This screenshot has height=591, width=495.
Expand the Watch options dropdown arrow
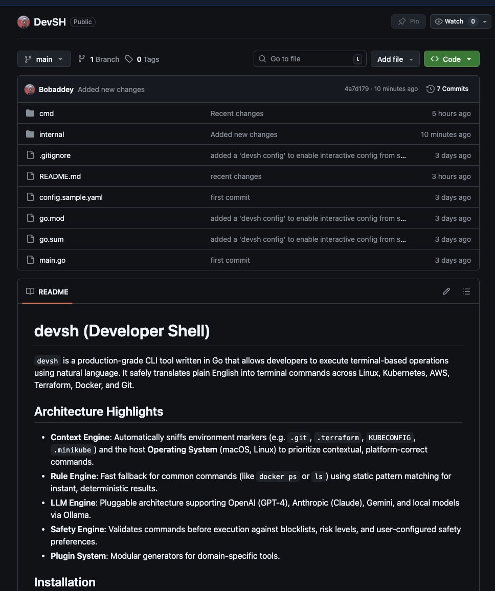pos(485,22)
